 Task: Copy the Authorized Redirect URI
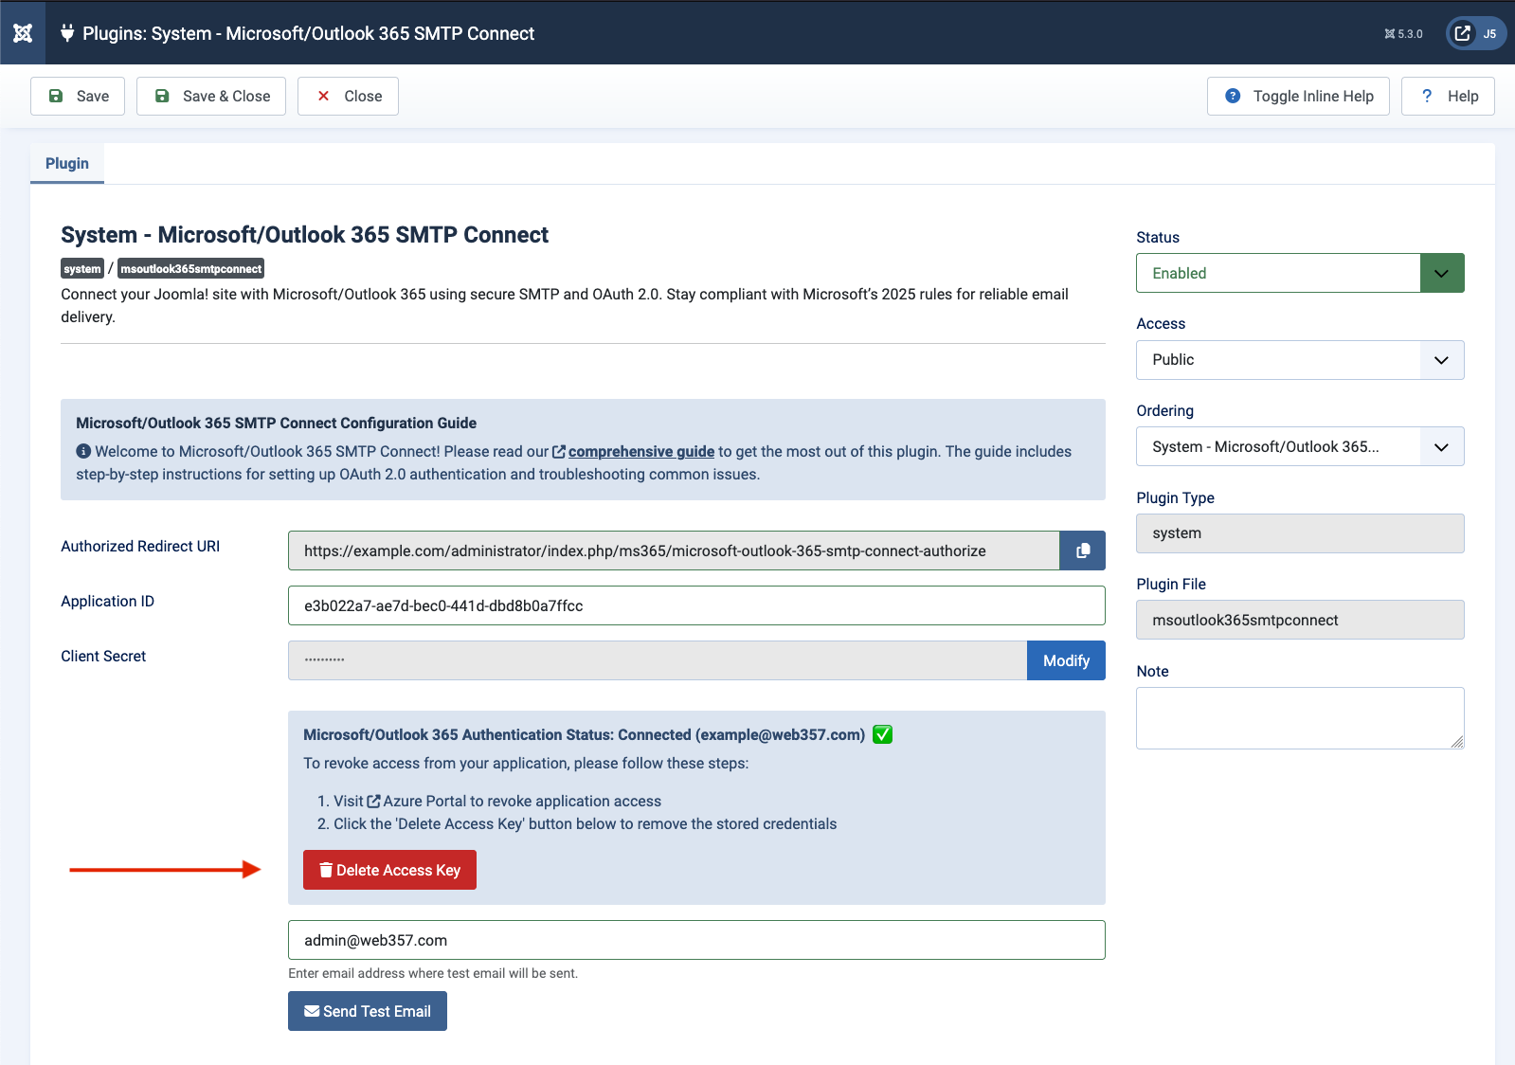(1082, 551)
